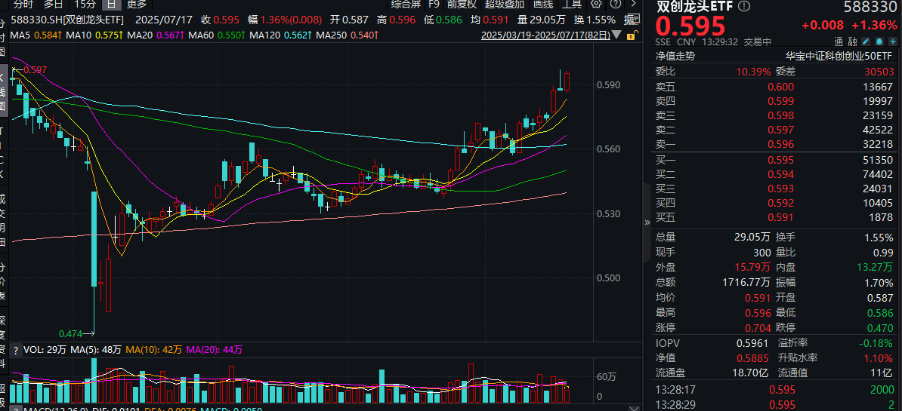Click the pencil edit note icon

coord(867,41)
